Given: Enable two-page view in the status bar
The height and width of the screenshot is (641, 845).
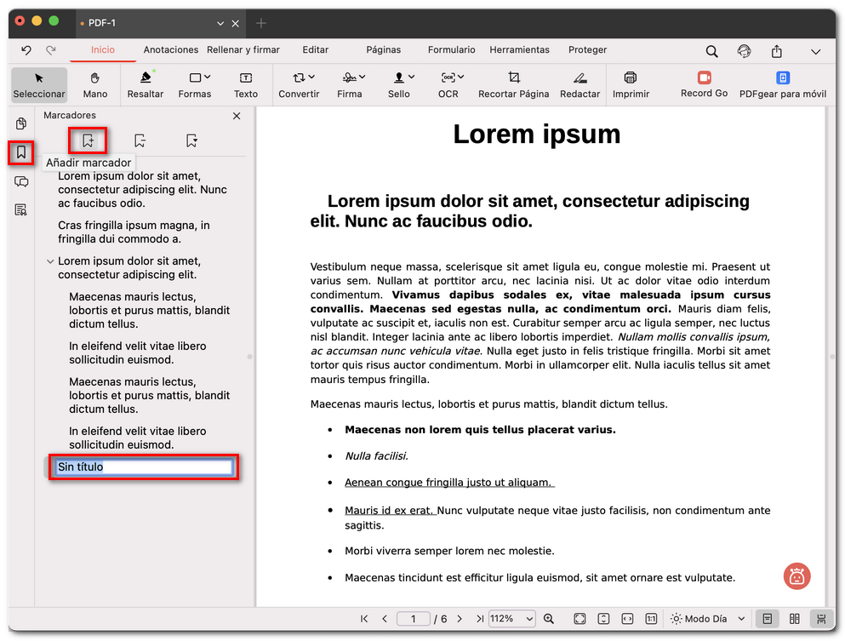Looking at the screenshot, I should tap(794, 619).
